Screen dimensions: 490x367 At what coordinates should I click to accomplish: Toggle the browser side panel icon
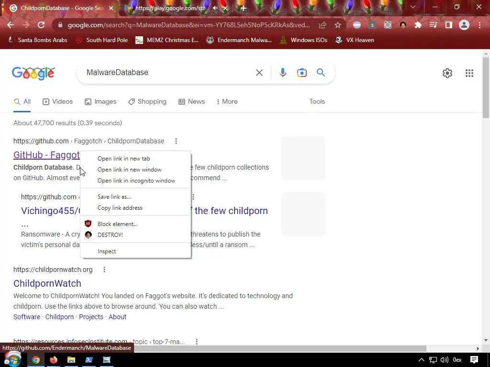coord(449,25)
